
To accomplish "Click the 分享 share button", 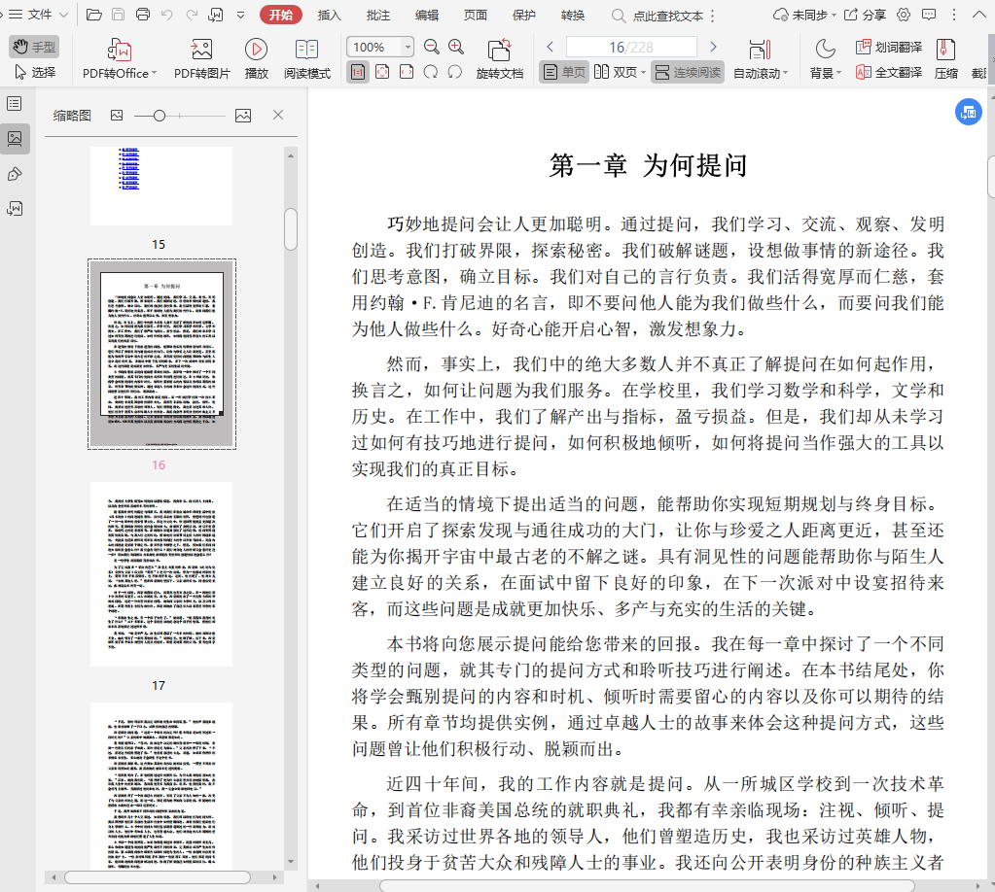I will coord(865,15).
